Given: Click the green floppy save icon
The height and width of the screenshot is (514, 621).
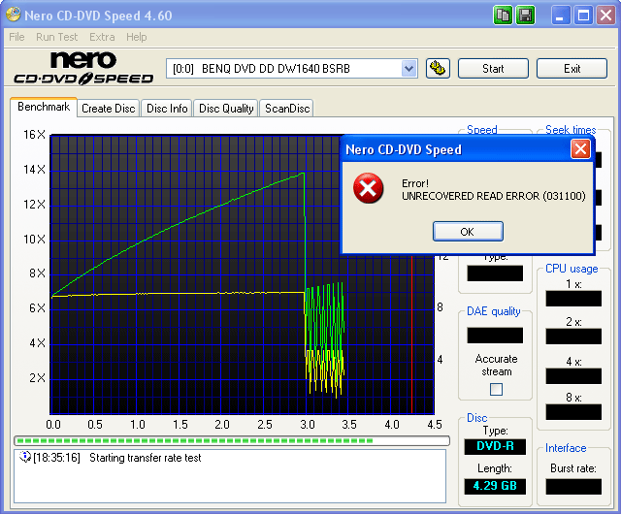Looking at the screenshot, I should click(525, 15).
